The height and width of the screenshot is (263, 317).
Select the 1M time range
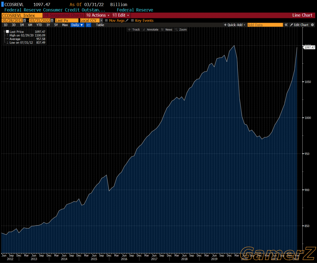22,25
